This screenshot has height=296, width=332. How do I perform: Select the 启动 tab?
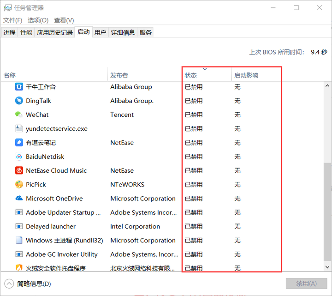[x=83, y=32]
